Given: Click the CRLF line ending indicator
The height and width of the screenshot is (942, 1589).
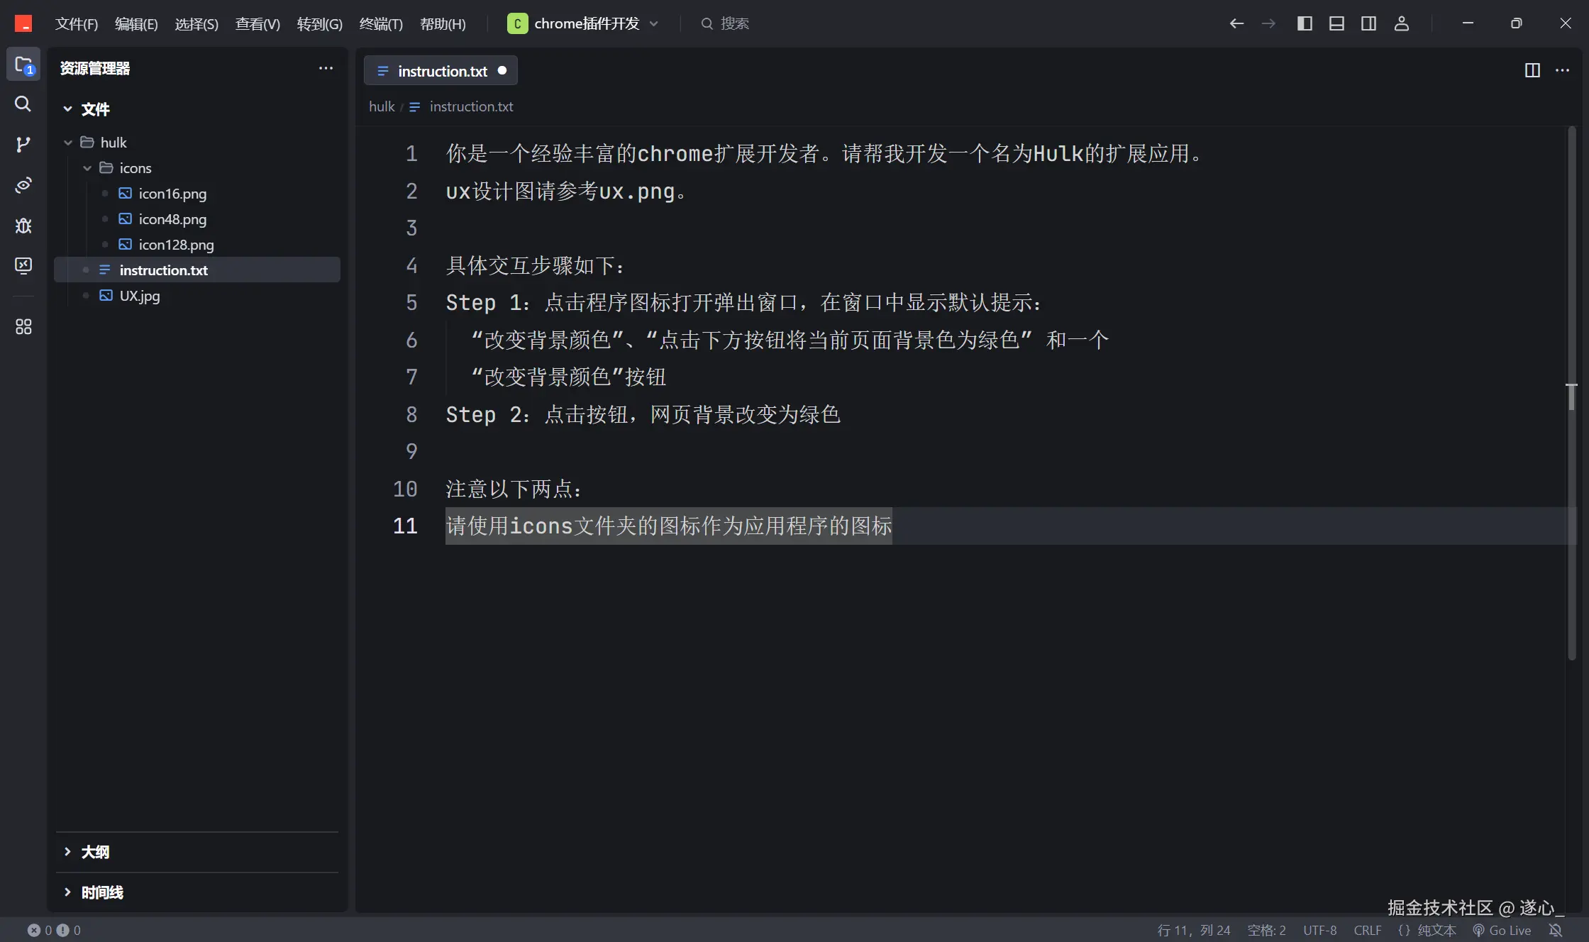Looking at the screenshot, I should tap(1367, 930).
